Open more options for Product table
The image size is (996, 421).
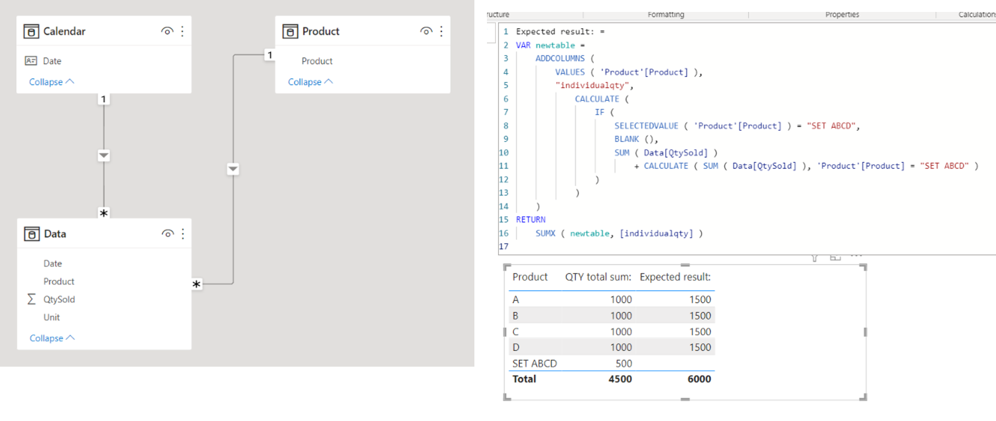[442, 31]
